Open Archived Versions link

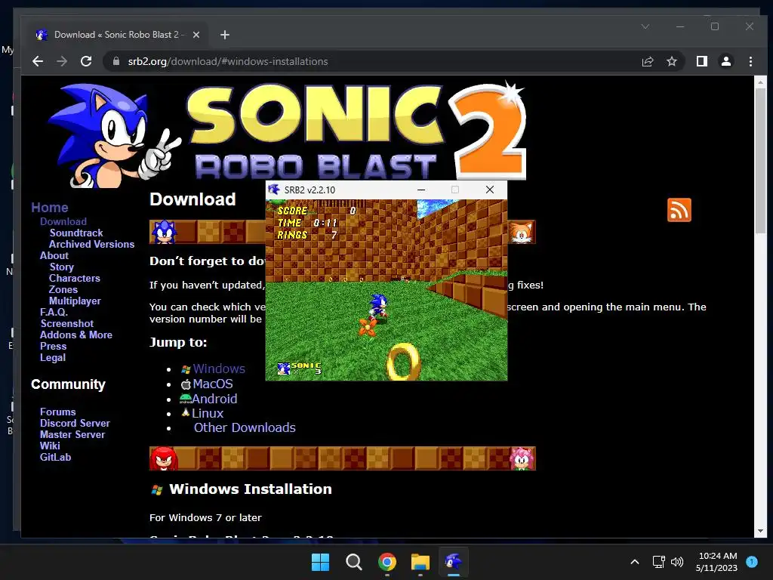[91, 244]
